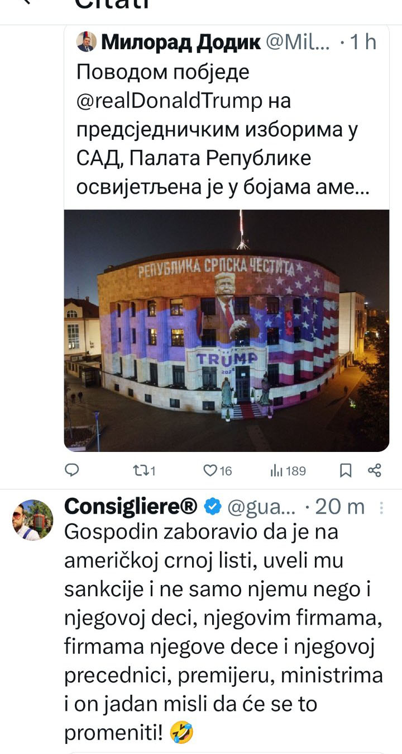Open the three-dot menu on Consigliere's post
Viewport: 402px width, 754px height.
coord(382,507)
